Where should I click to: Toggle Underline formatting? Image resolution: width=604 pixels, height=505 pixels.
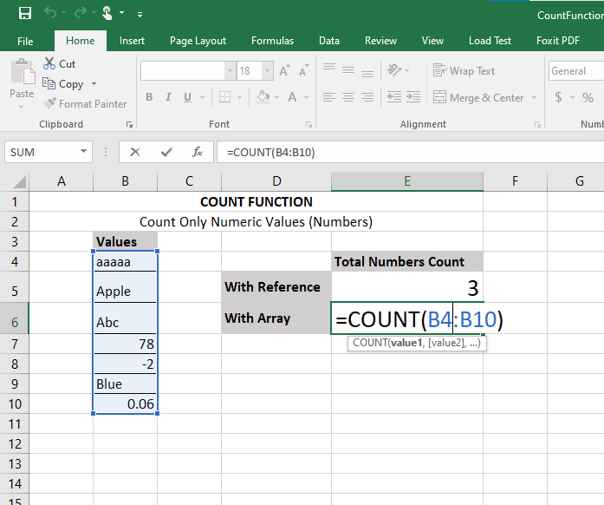point(187,97)
